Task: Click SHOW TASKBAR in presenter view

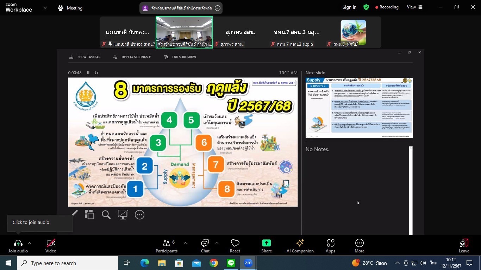Action: point(85,57)
